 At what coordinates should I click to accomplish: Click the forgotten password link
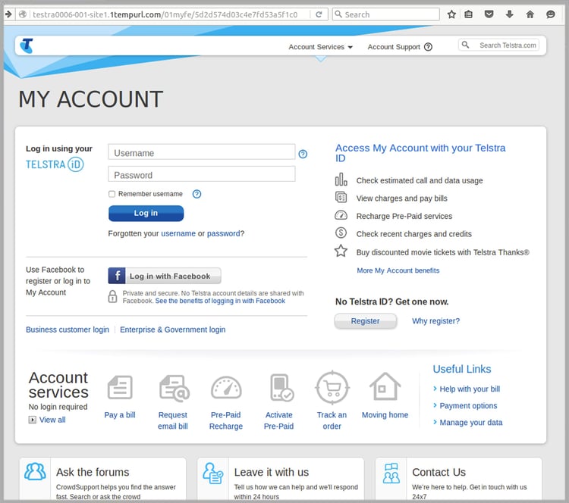point(224,234)
